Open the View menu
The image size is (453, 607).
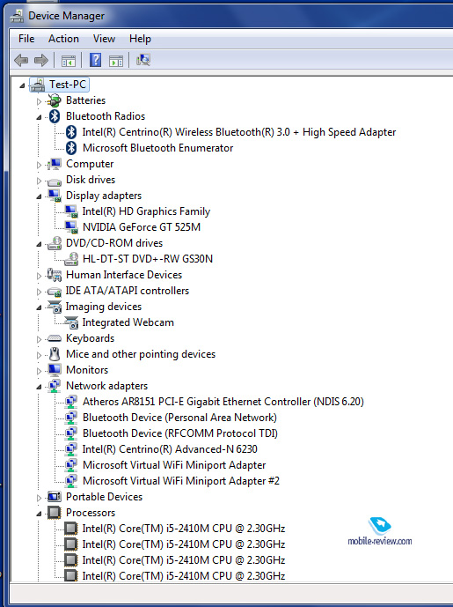[x=104, y=39]
